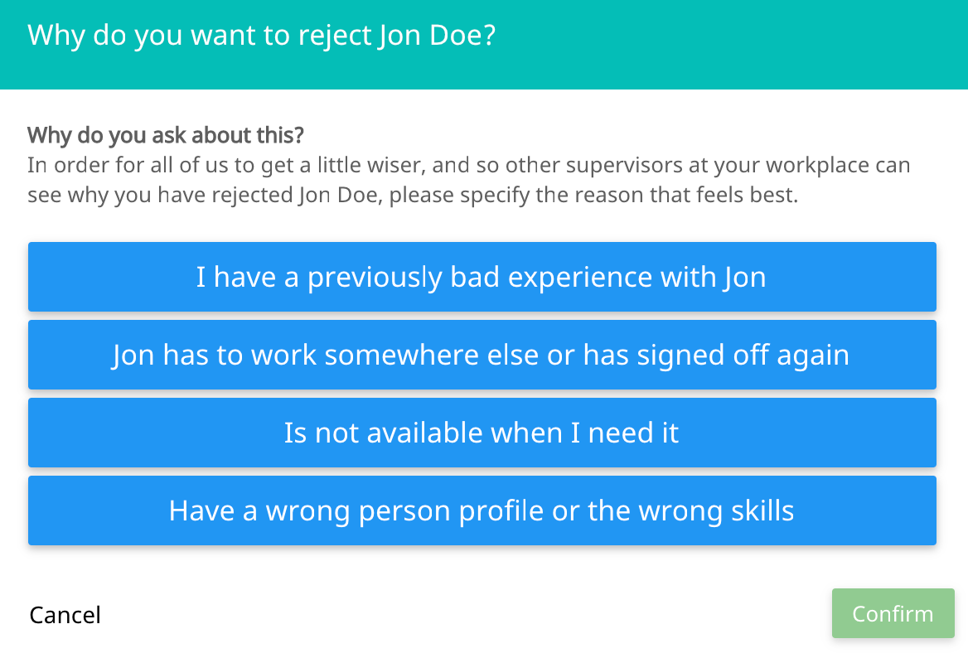Pick "Is not available when I need it"
The width and height of the screenshot is (968, 658).
(x=482, y=432)
